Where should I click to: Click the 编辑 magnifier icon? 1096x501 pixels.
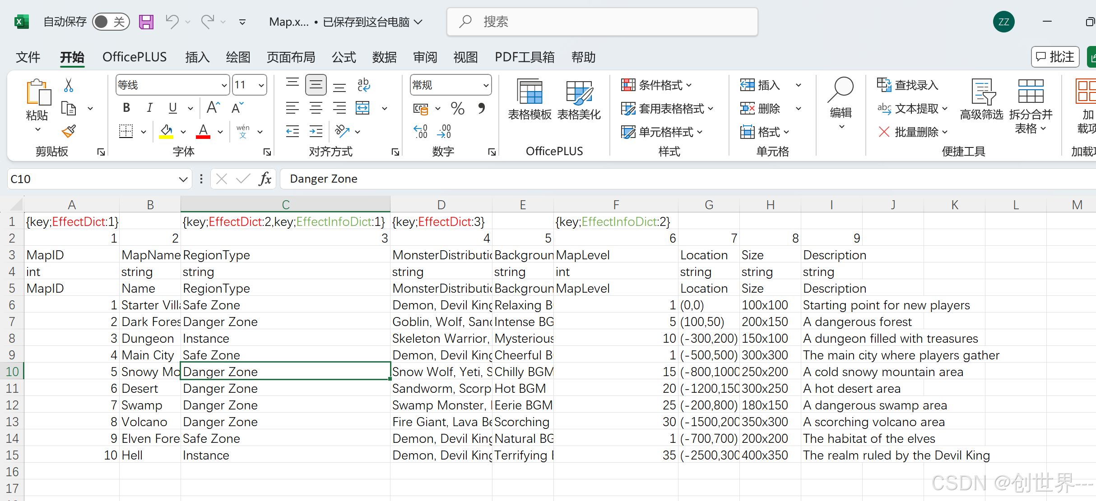coord(841,90)
